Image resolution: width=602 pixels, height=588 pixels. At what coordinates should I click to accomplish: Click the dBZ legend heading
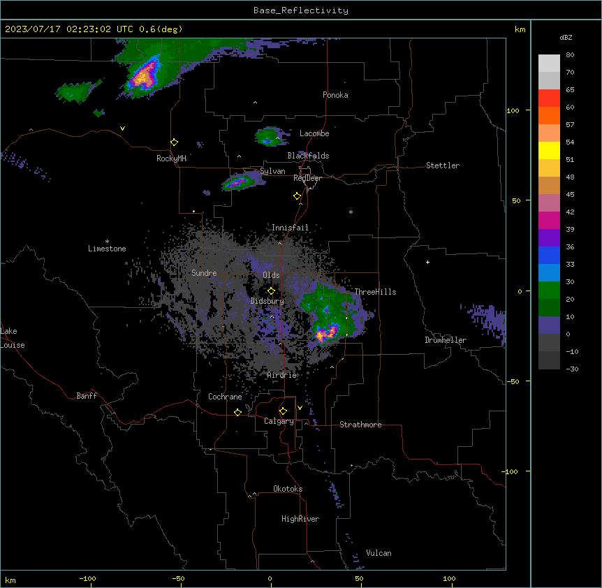[566, 37]
